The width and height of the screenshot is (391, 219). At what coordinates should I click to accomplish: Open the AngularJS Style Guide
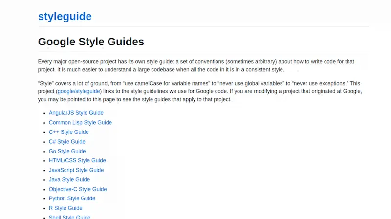pos(76,113)
